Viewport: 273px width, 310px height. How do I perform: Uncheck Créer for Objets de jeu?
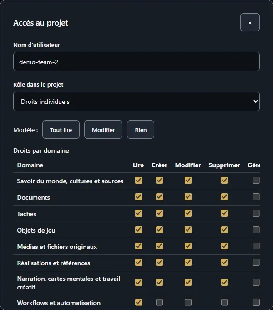tap(159, 229)
